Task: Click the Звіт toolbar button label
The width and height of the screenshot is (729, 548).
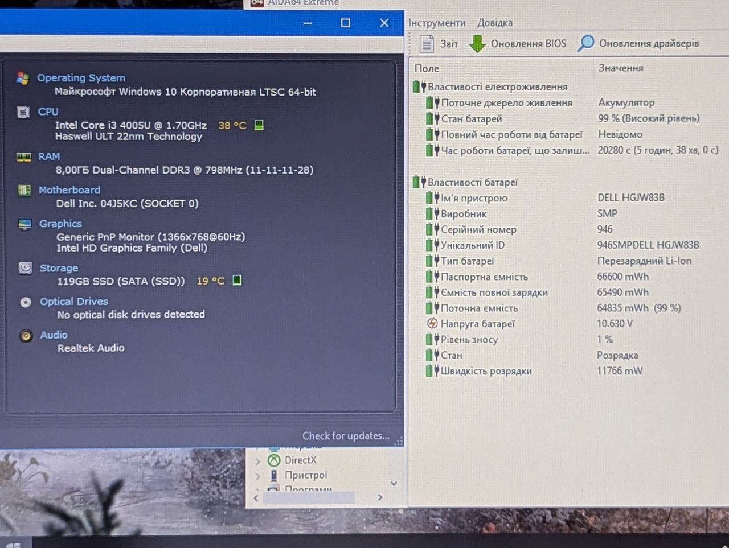Action: pos(449,44)
